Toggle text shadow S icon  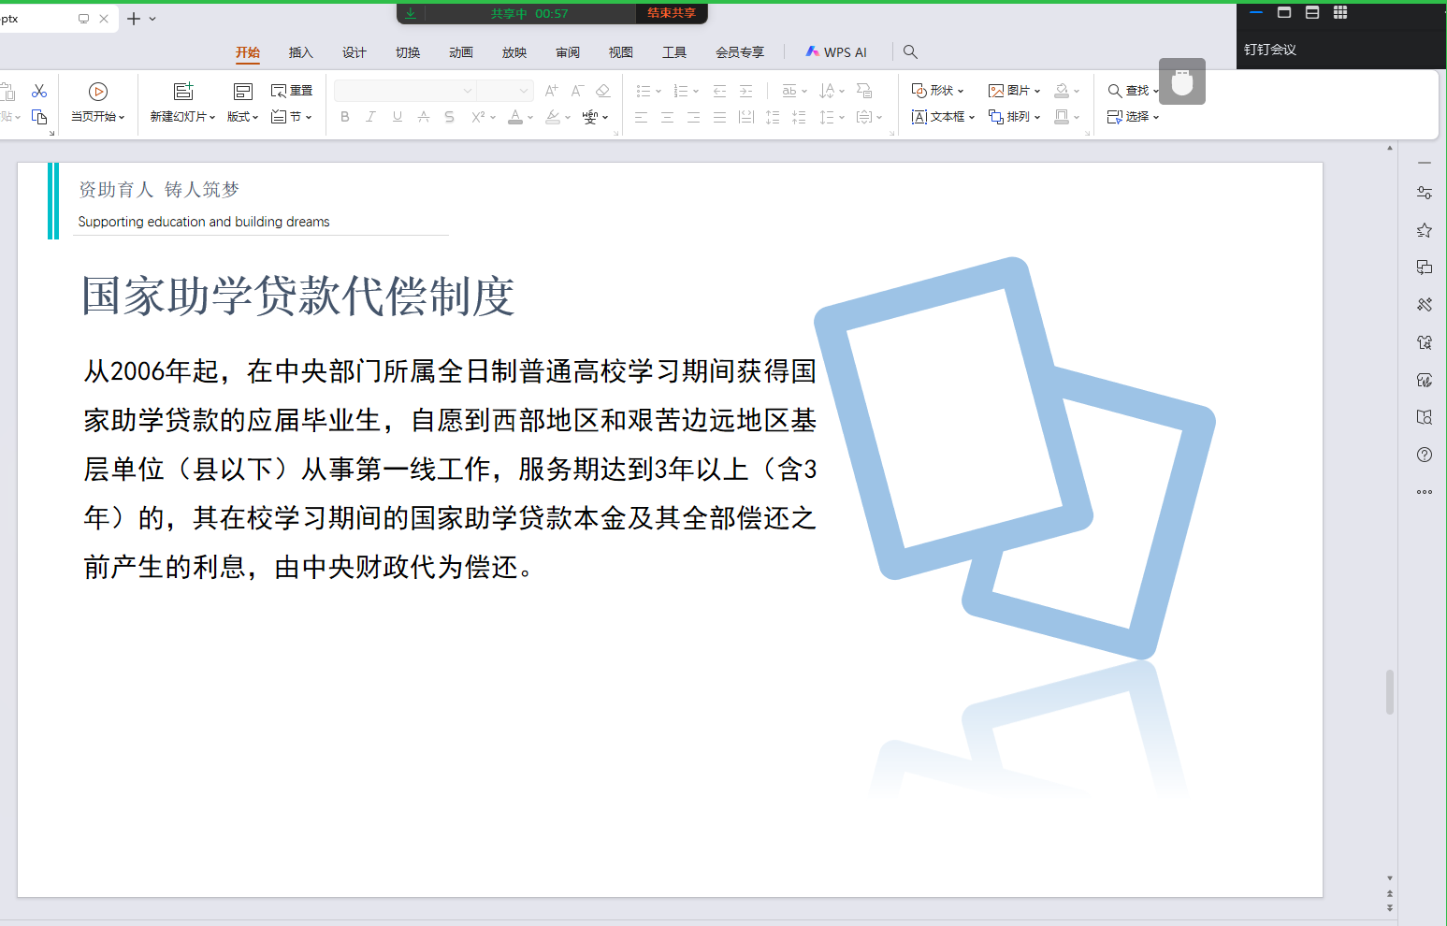tap(450, 117)
